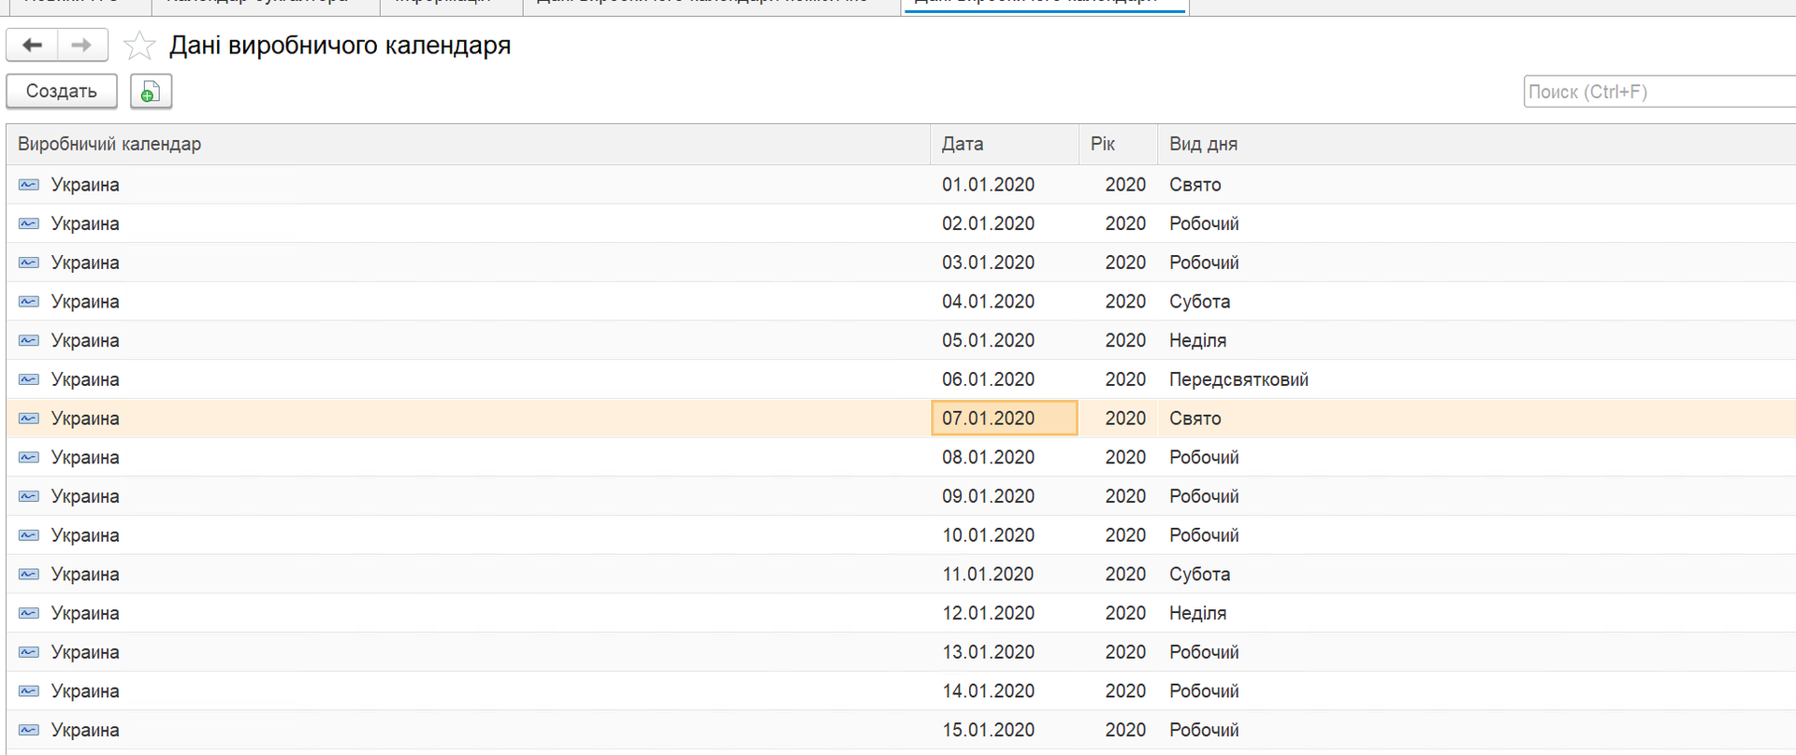This screenshot has height=755, width=1796.
Task: Click the forward navigation arrow
Action: pyautogui.click(x=82, y=45)
